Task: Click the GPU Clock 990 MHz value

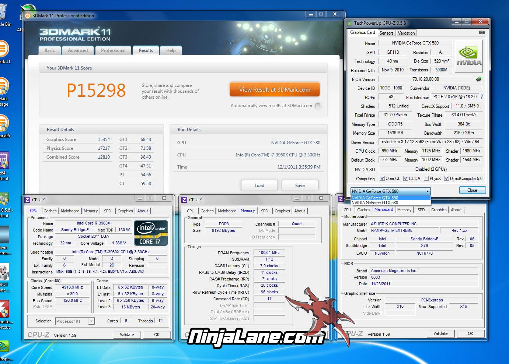Action: pos(390,151)
